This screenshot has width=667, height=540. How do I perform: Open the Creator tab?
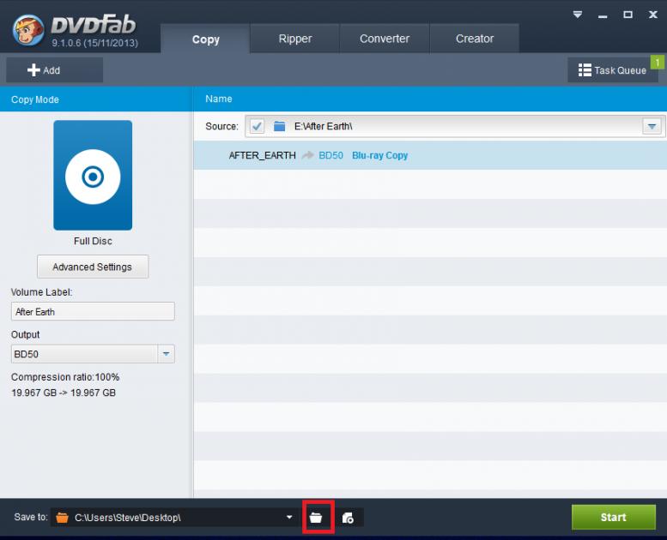[475, 39]
